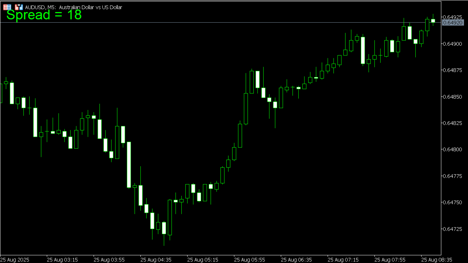Click the 0.64850 price axis label
Viewport: 468px width, 263px height.
point(453,97)
